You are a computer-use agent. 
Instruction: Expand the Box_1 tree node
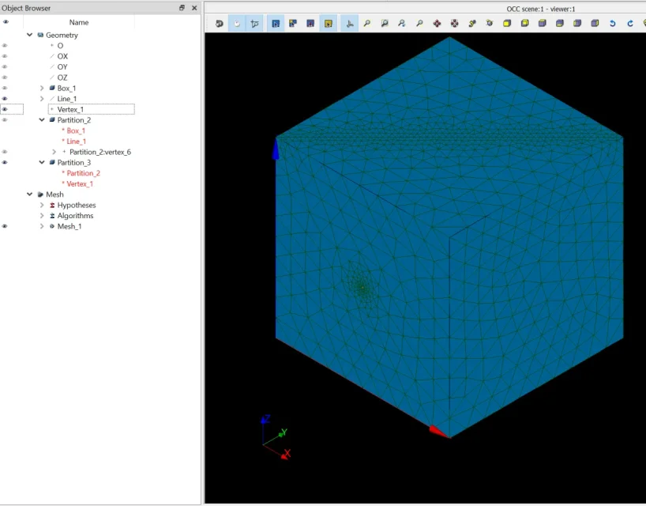tap(42, 89)
